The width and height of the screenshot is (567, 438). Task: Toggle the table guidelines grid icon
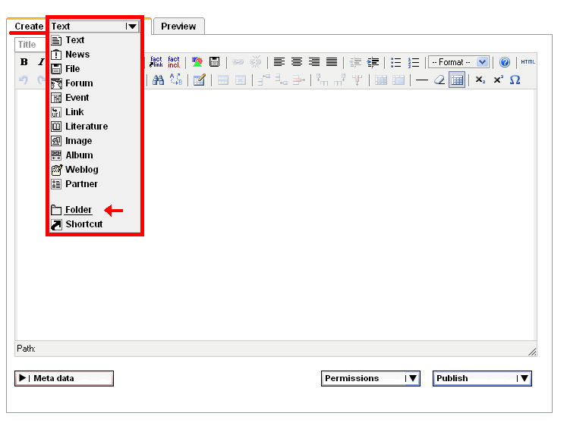point(457,80)
